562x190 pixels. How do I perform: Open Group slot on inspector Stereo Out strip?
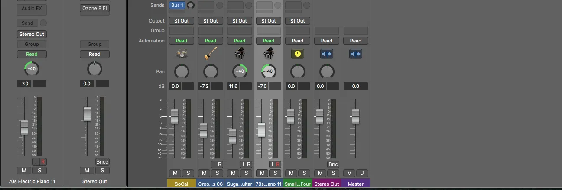tap(94, 44)
